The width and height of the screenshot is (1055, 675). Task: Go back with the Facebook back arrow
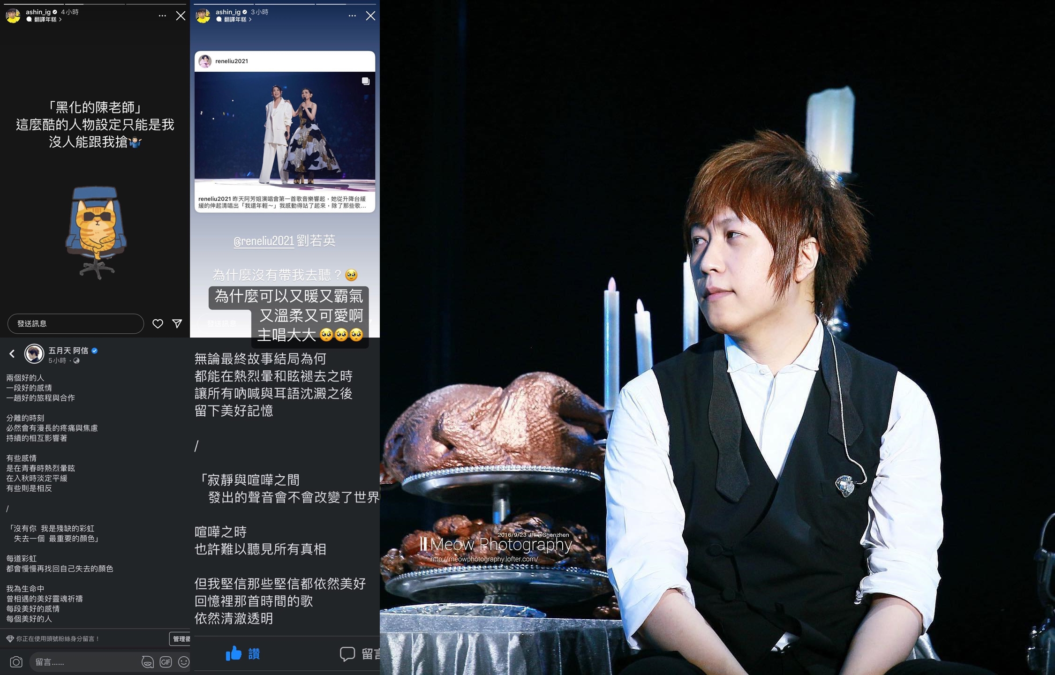click(x=12, y=353)
